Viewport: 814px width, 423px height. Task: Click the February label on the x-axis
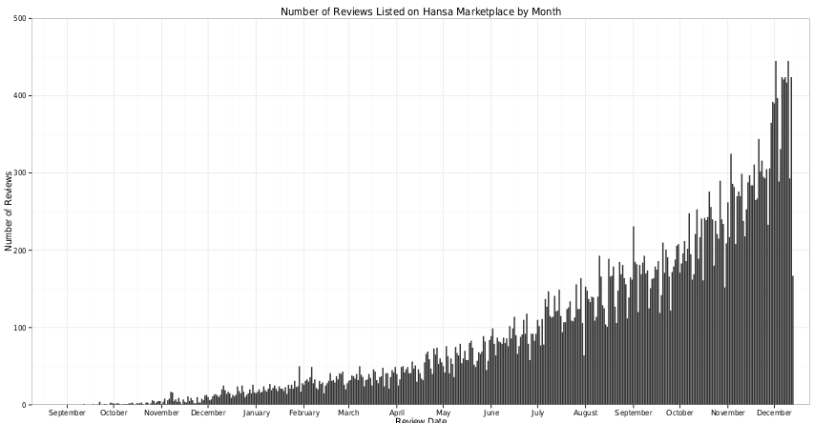[x=304, y=413]
